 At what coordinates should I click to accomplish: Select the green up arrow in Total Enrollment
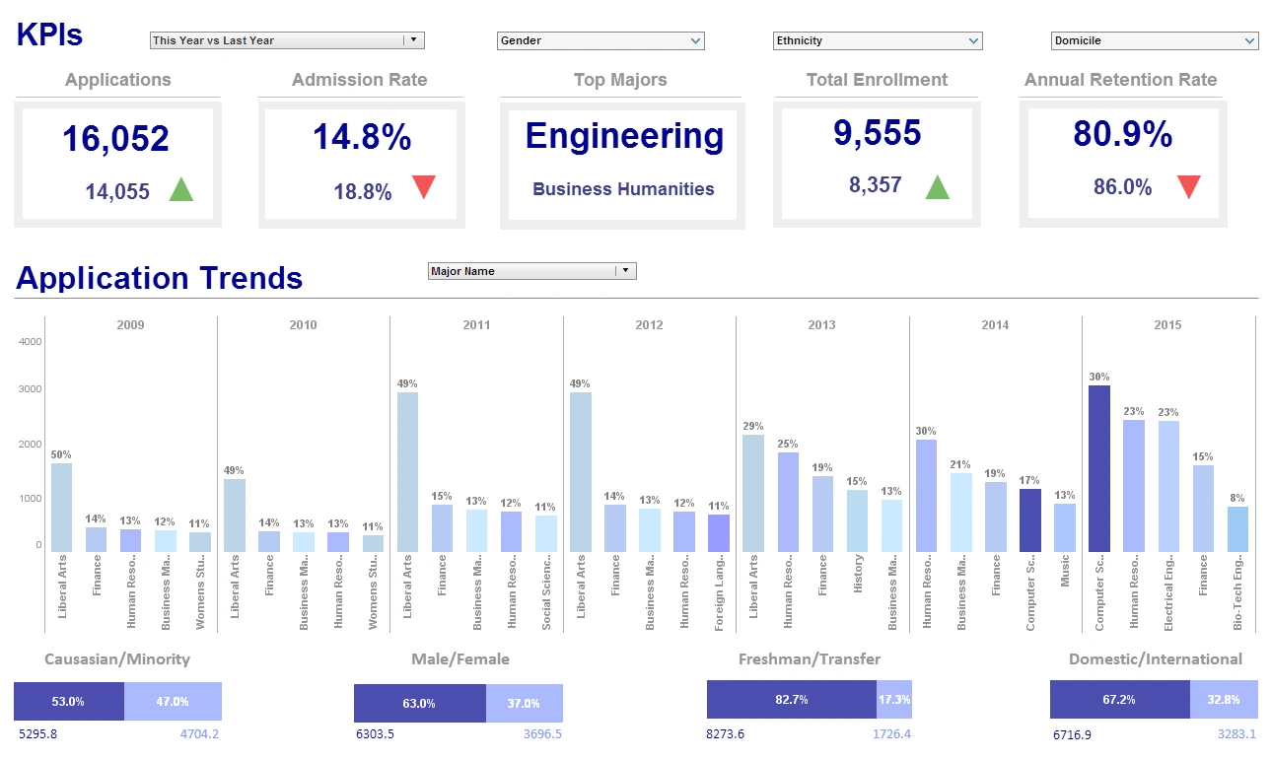[x=937, y=185]
